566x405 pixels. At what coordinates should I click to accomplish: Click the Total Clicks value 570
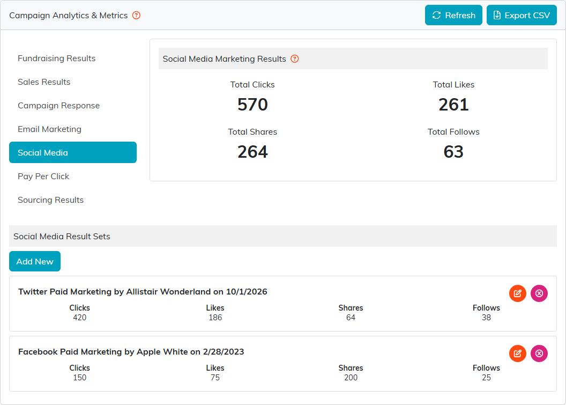252,105
